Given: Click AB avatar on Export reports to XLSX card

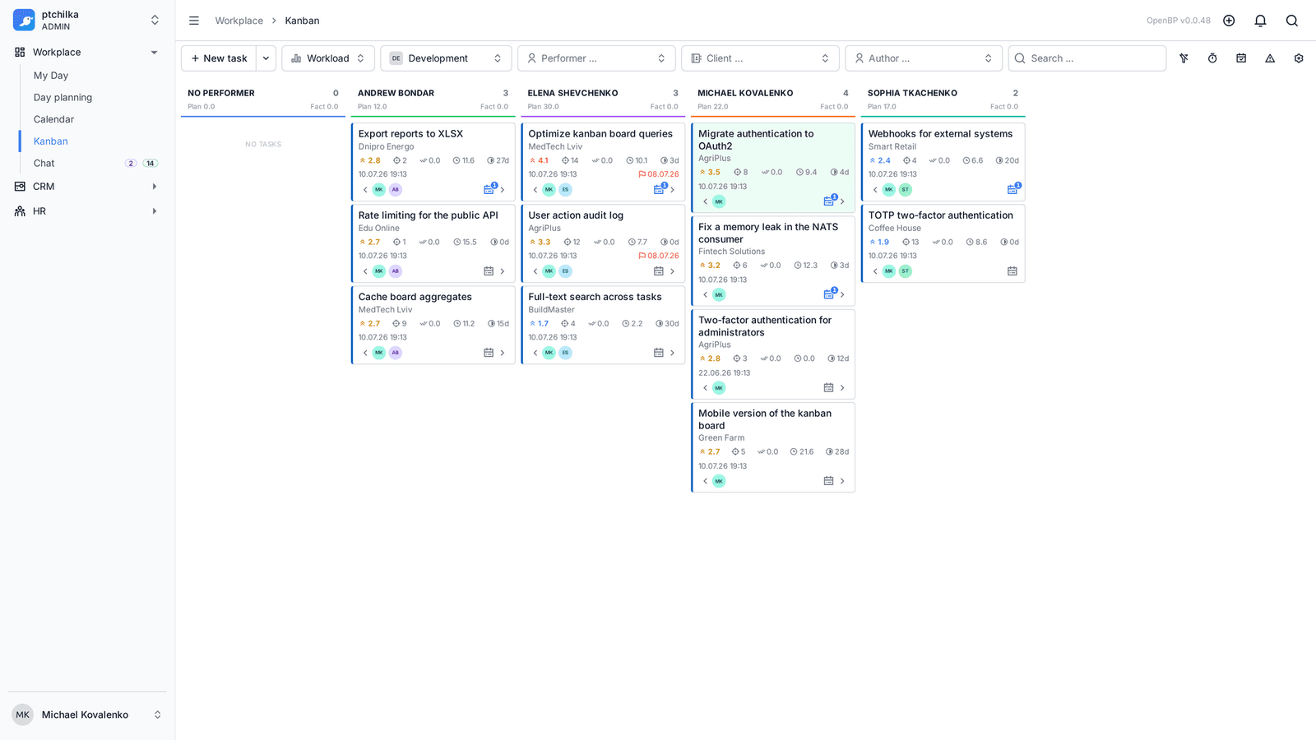Looking at the screenshot, I should tap(396, 190).
